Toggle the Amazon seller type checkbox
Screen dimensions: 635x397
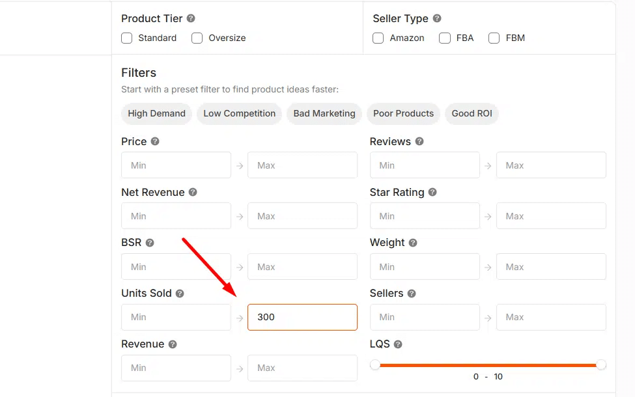pyautogui.click(x=378, y=38)
